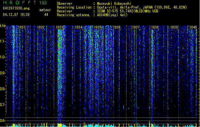This screenshot has width=200, height=127.
Task: Click the 1036 time marker
Action: point(117,27)
